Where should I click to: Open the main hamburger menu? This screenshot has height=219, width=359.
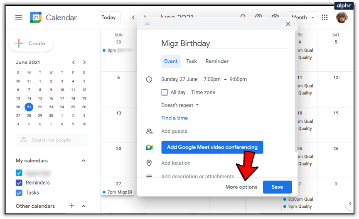pos(19,17)
